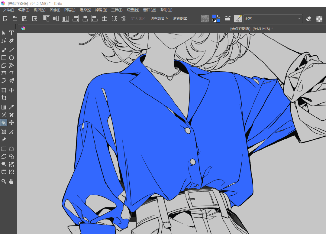Select the Rectangular Selection tool

click(4, 149)
